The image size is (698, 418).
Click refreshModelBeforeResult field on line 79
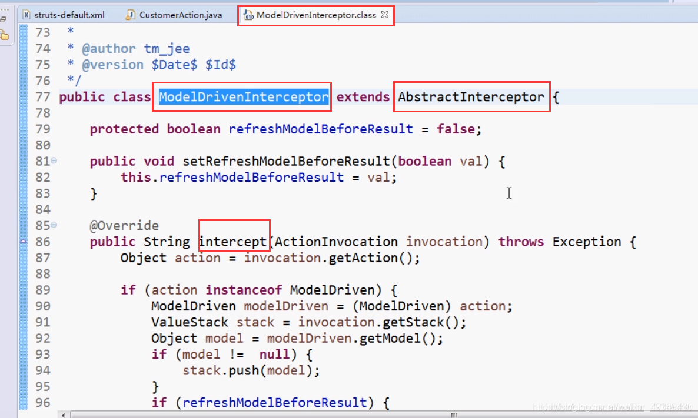point(321,129)
